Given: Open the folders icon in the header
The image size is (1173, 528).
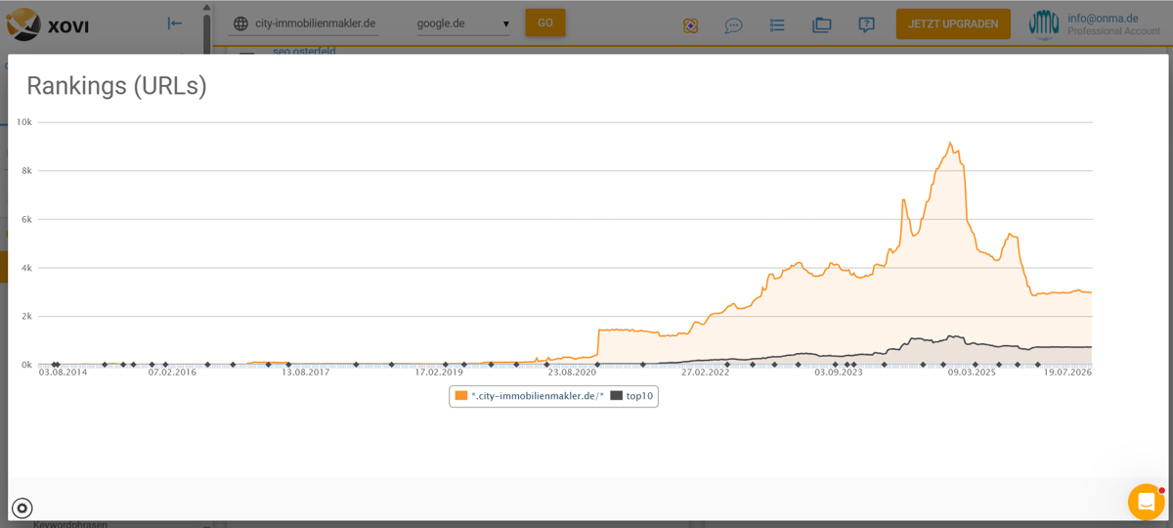Looking at the screenshot, I should coord(821,25).
